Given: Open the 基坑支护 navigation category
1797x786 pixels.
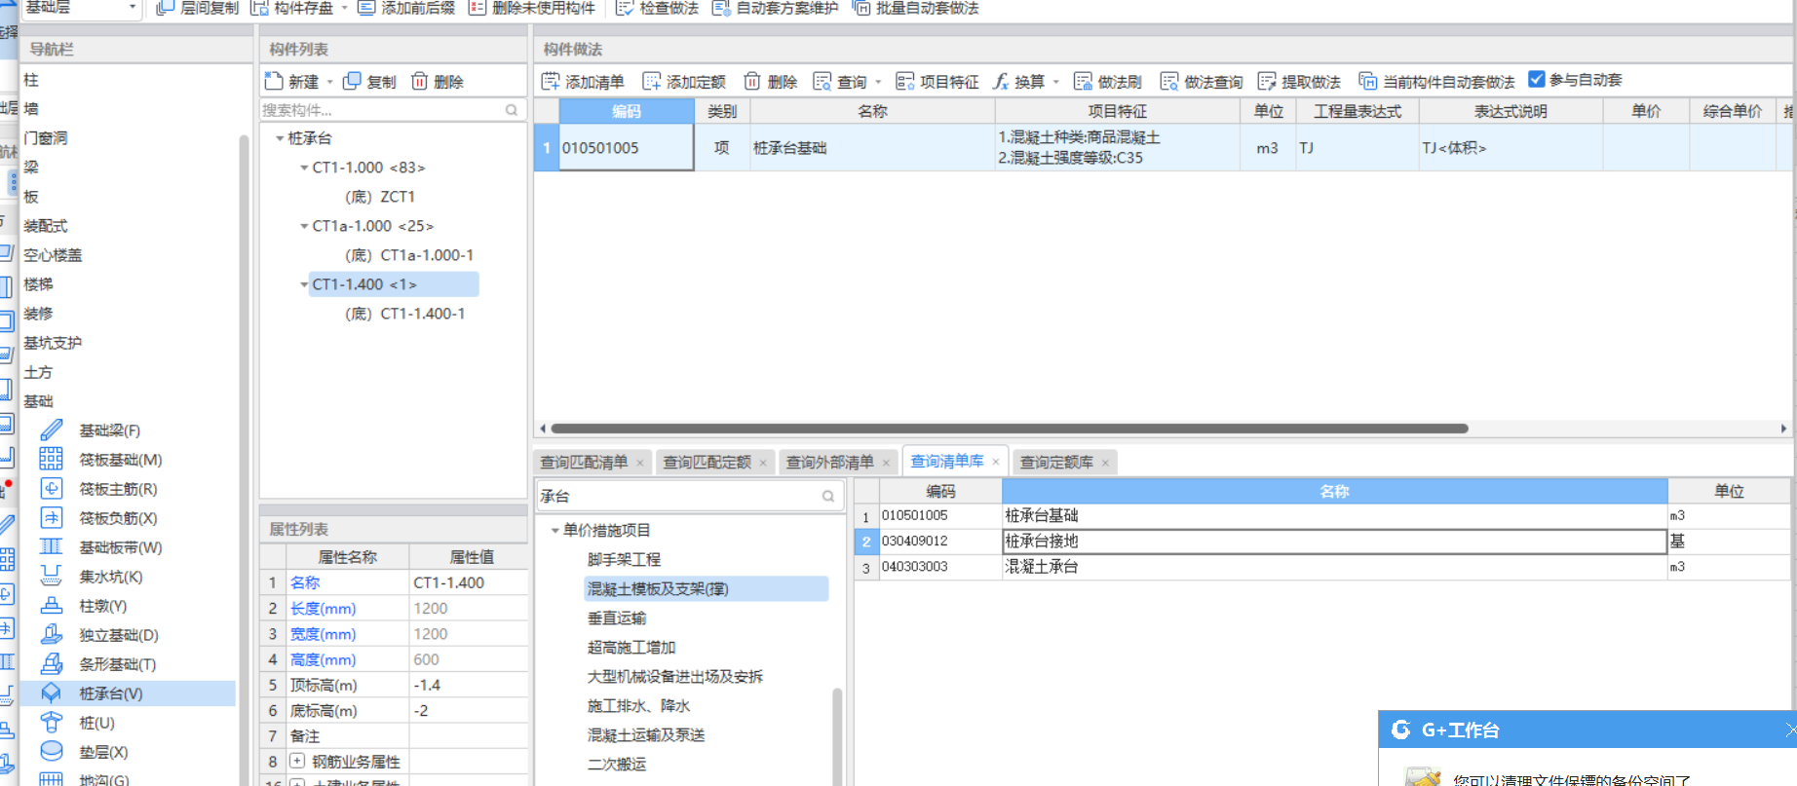Looking at the screenshot, I should point(53,343).
